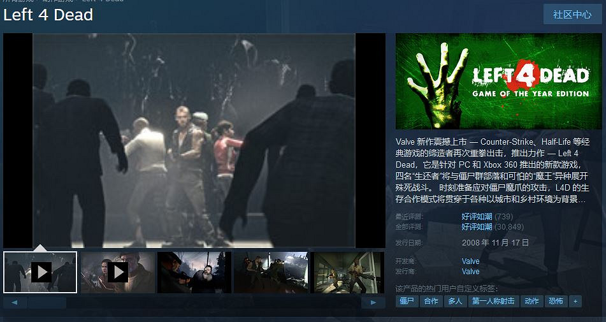Select the 第一人称射击 tag
This screenshot has height=322, width=606.
pyautogui.click(x=494, y=301)
